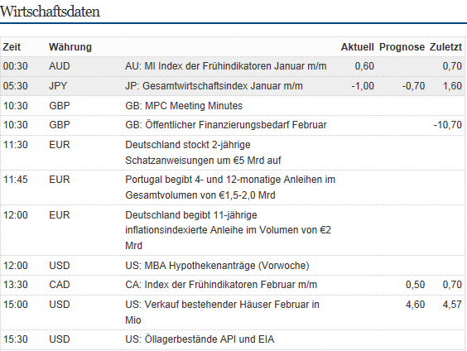The height and width of the screenshot is (351, 467).
Task: Click the GB: MPC Meeting Minutes entry
Action: click(x=184, y=106)
